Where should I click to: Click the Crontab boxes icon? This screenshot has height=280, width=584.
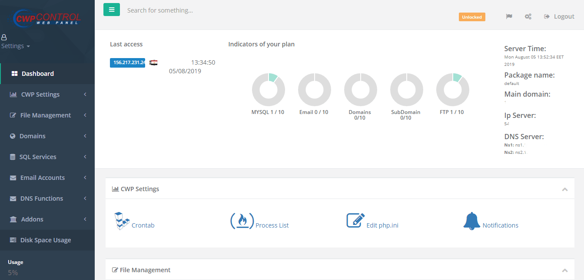click(x=122, y=221)
